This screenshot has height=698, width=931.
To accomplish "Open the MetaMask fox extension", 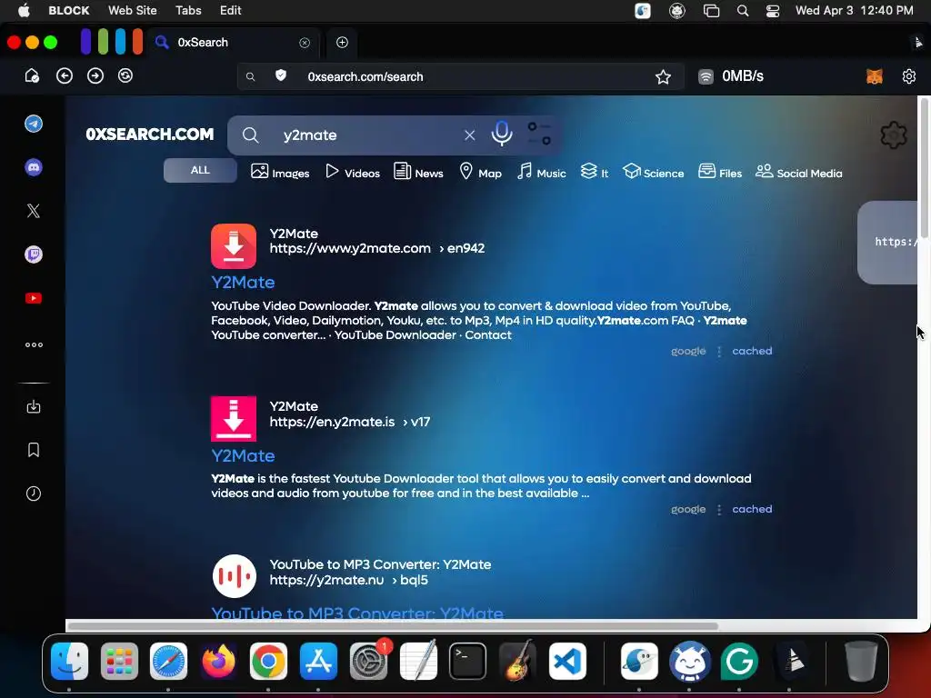I will pyautogui.click(x=875, y=76).
